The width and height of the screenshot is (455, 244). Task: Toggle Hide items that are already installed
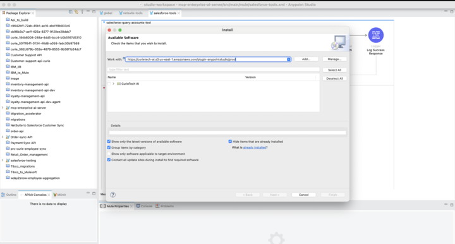[230, 142]
